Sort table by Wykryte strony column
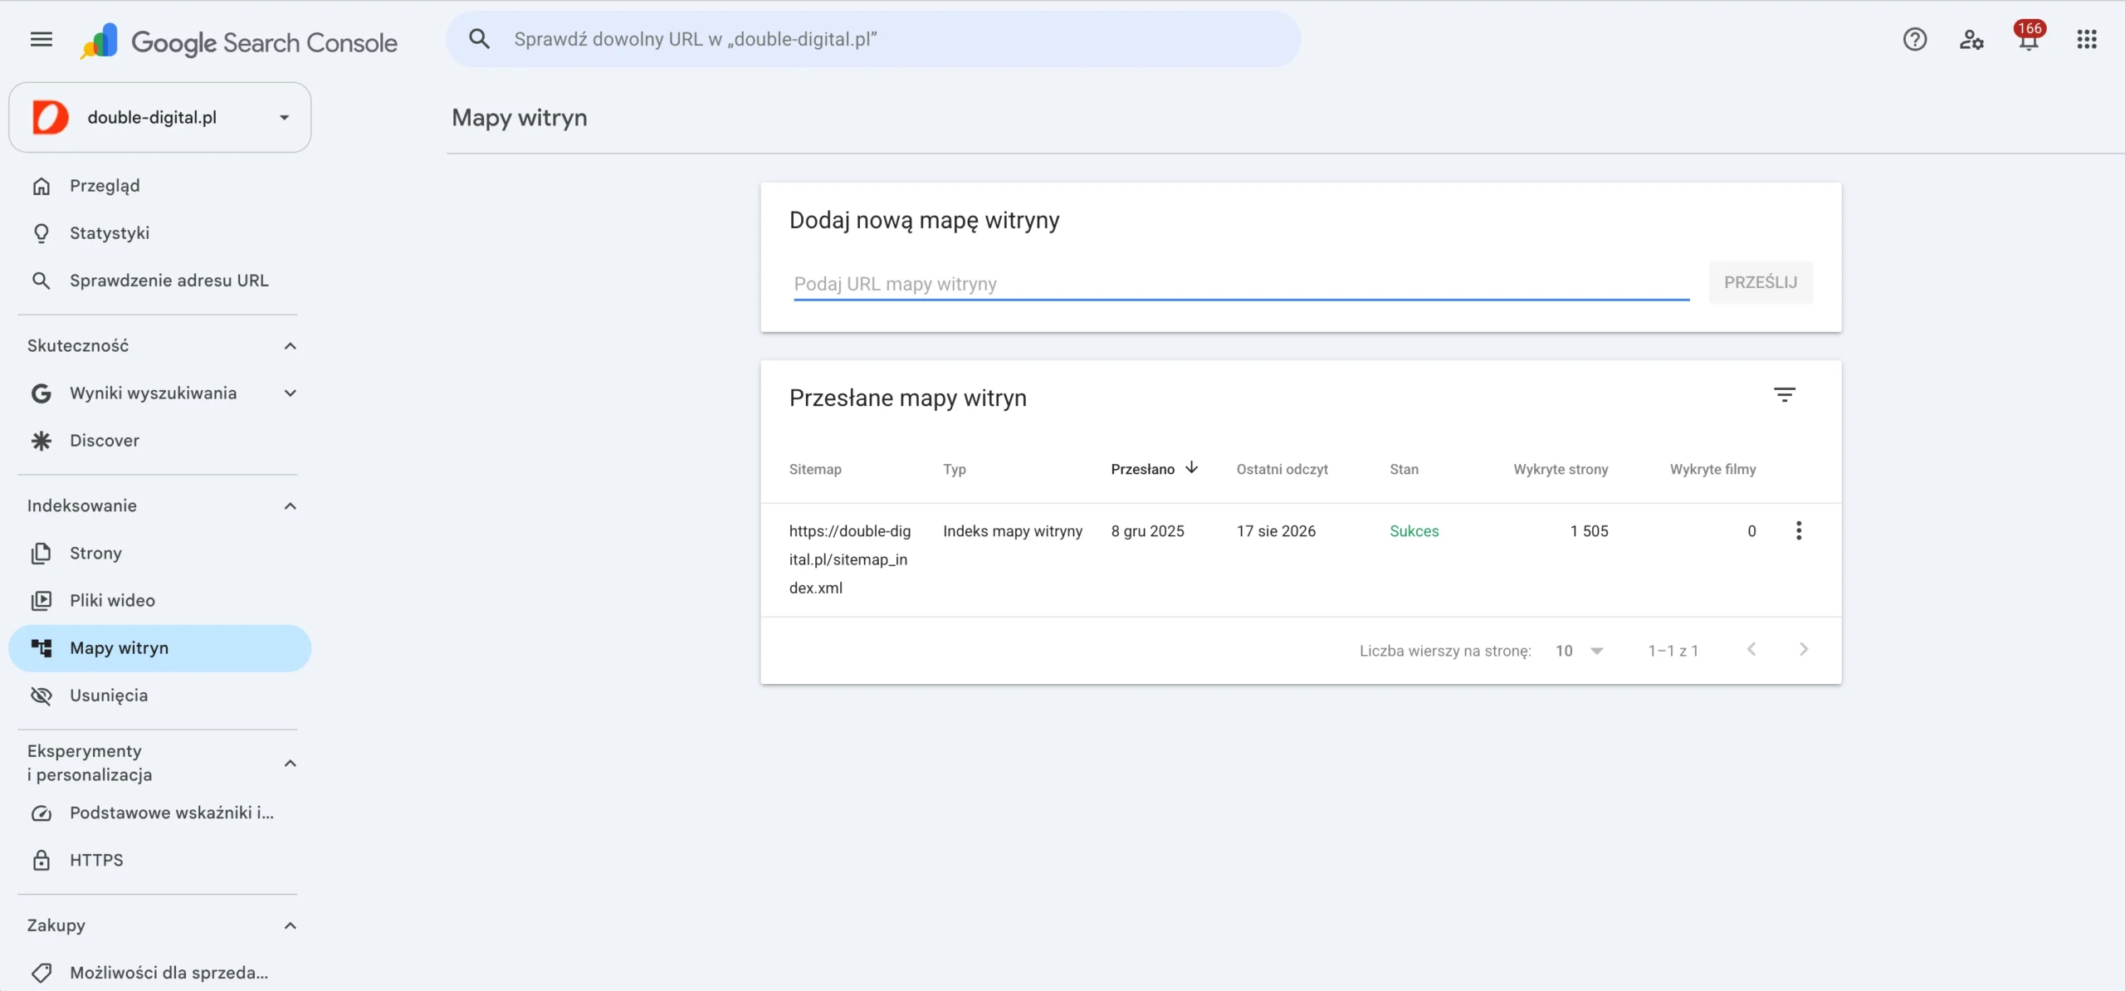The width and height of the screenshot is (2125, 991). tap(1560, 469)
